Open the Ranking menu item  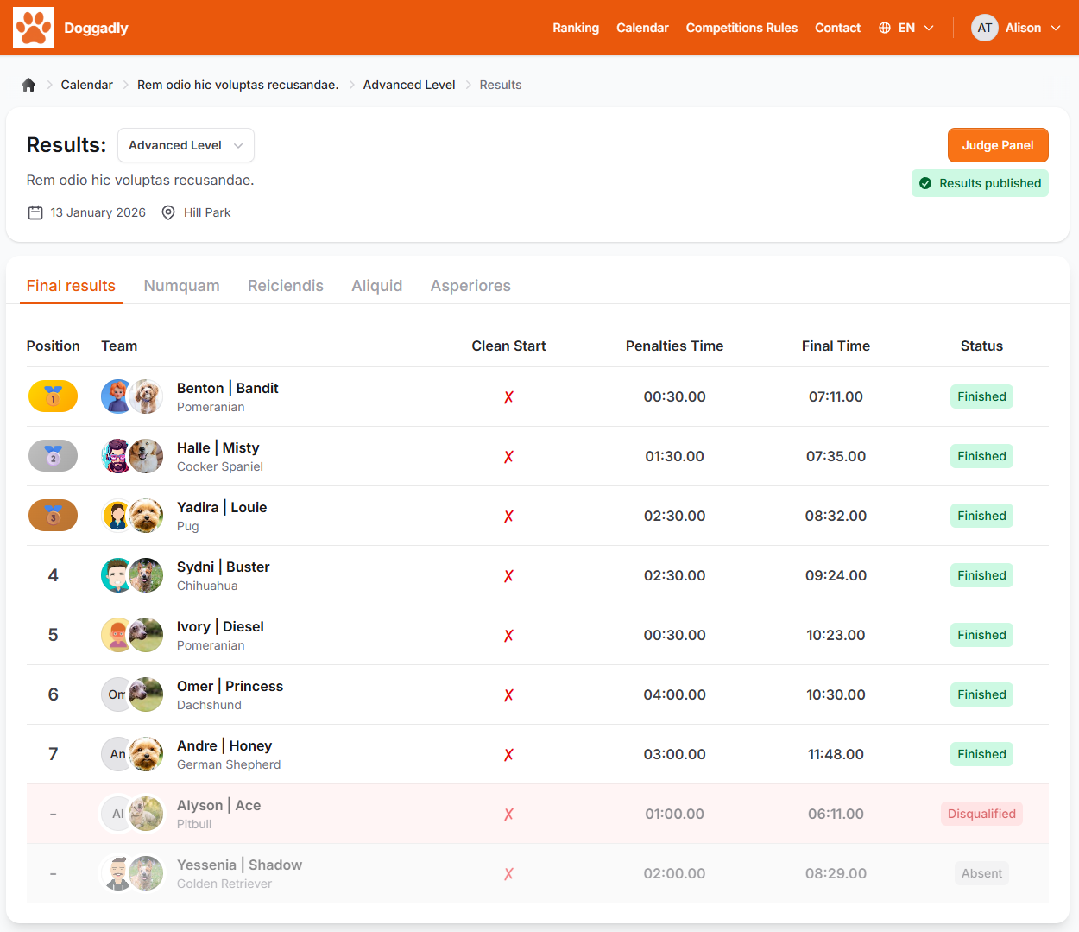point(576,28)
